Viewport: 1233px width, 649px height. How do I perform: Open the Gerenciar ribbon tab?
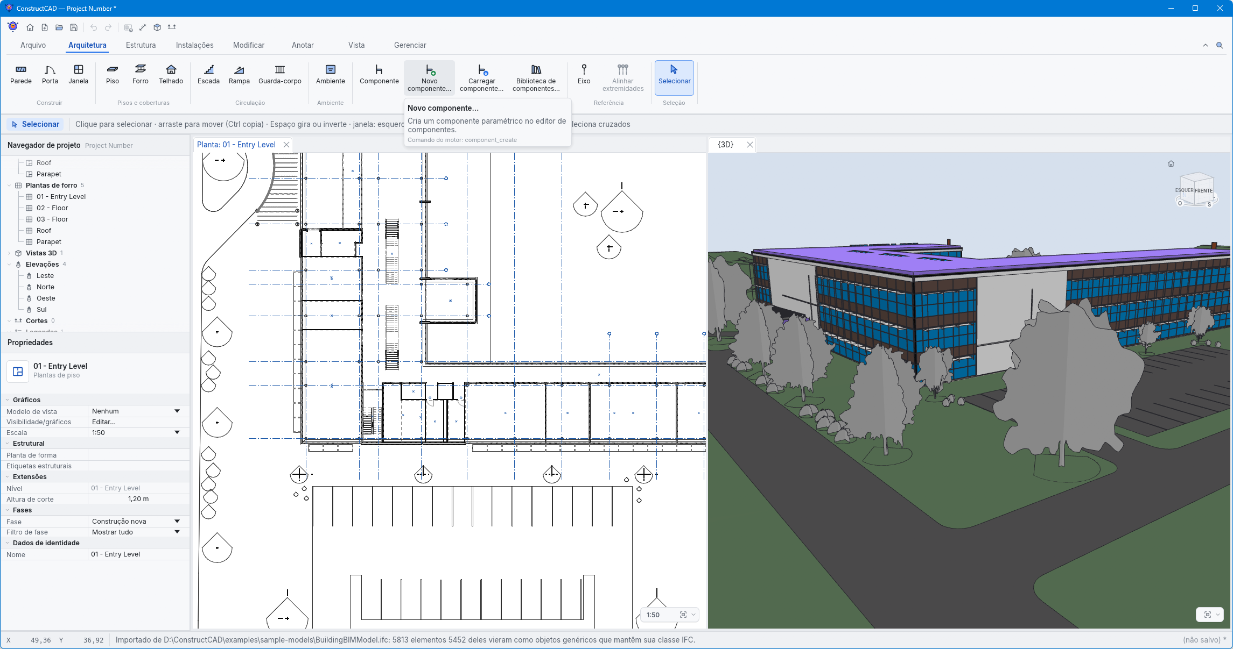click(x=410, y=45)
